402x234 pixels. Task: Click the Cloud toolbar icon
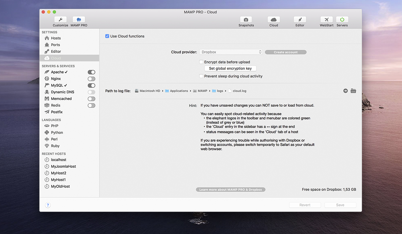coord(274,20)
